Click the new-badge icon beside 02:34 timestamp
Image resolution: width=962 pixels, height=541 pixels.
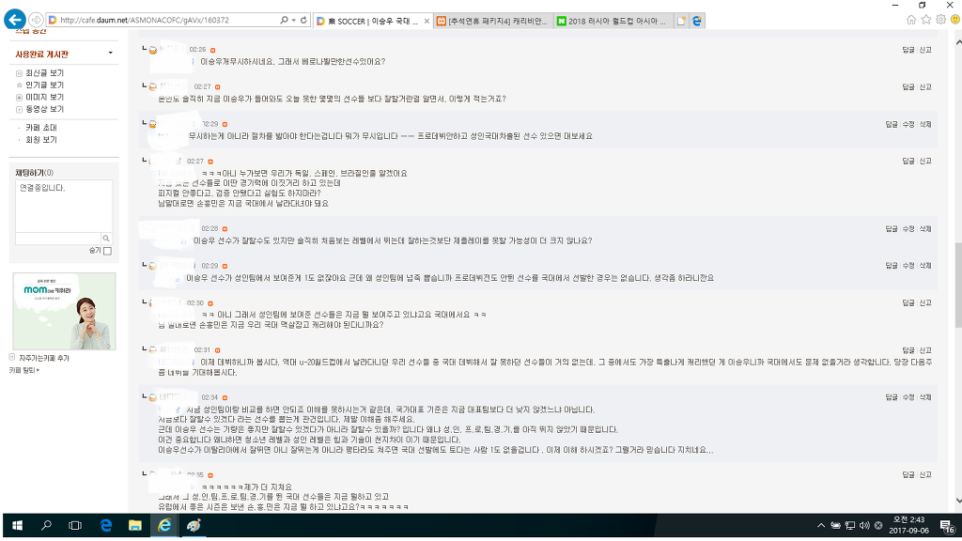(225, 398)
